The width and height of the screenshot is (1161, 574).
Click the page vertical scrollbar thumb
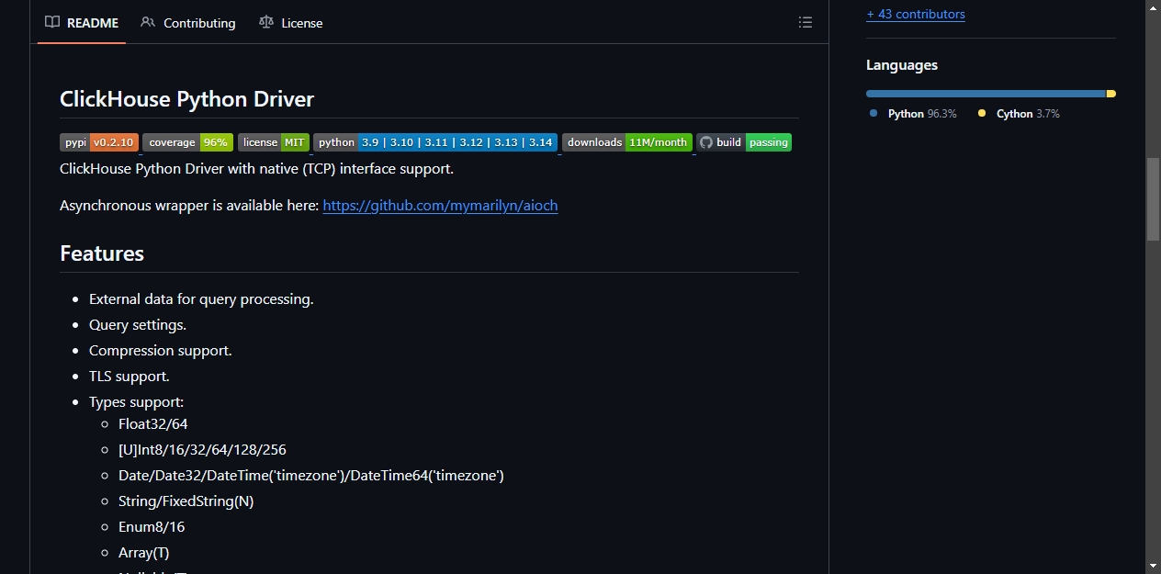point(1153,198)
